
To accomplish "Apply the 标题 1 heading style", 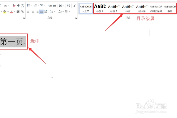I will click(x=100, y=9).
